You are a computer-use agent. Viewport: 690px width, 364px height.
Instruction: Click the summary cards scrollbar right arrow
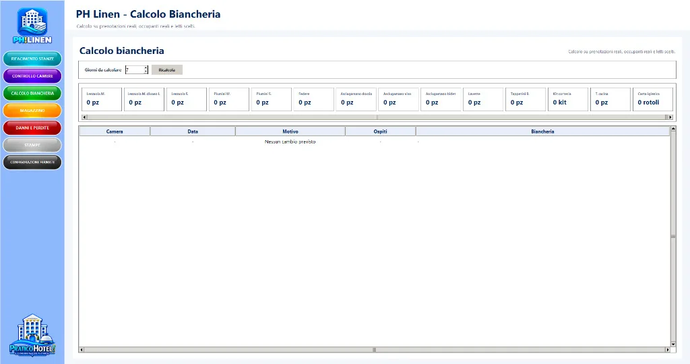point(670,117)
